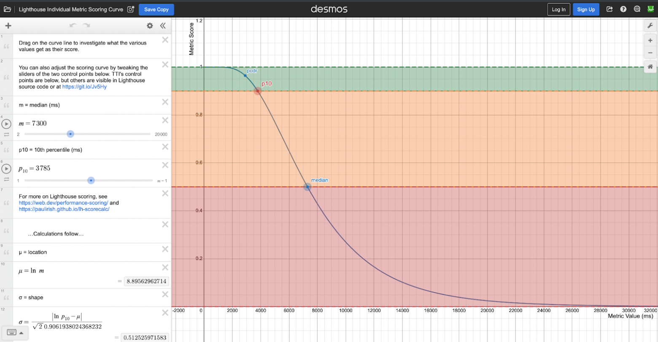The height and width of the screenshot is (342, 658).
Task: Open Graph Settings wrench icon
Action: (650, 26)
